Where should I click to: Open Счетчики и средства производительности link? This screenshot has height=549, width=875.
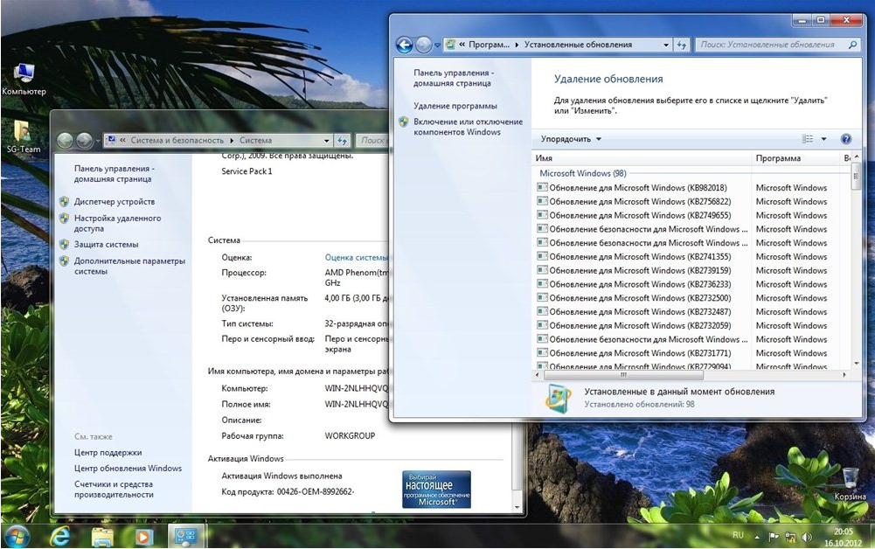tap(114, 490)
